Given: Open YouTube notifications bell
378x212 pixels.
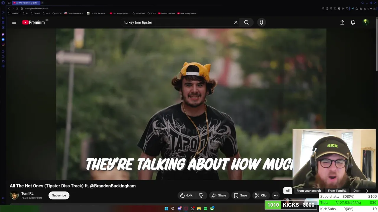Looking at the screenshot, I should (353, 22).
